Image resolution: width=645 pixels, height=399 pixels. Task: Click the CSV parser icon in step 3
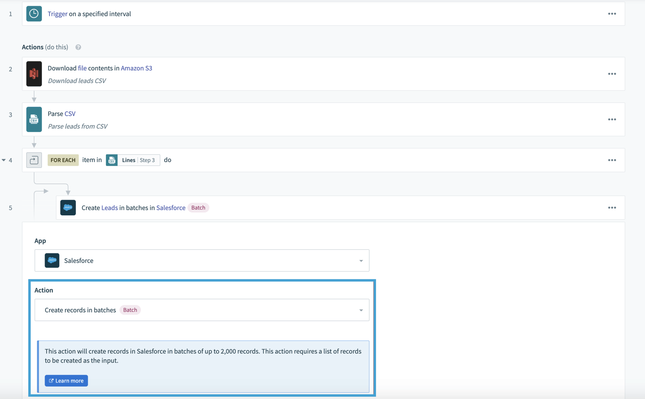[x=34, y=119]
